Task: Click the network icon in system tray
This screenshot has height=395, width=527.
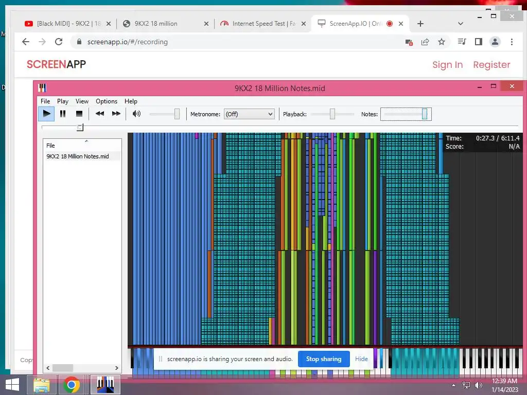Action: pos(466,385)
